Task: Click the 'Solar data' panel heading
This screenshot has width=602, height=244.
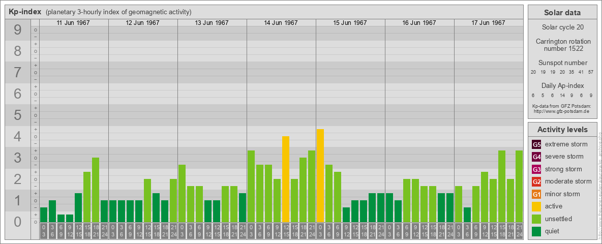Action: pyautogui.click(x=562, y=13)
